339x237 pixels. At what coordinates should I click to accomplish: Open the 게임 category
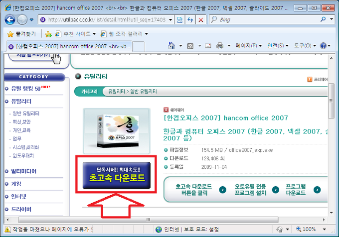16,184
